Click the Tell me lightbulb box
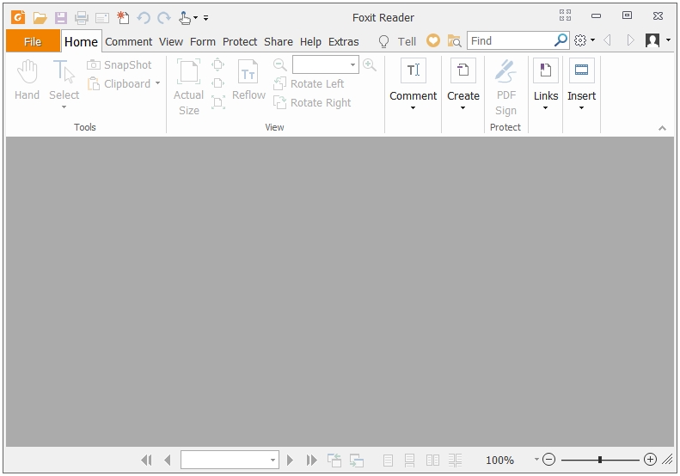 397,41
